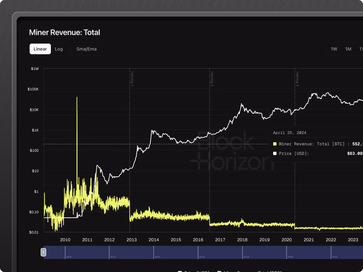Click the 2021 x-axis year label
This screenshot has height=272, width=363.
coord(309,240)
